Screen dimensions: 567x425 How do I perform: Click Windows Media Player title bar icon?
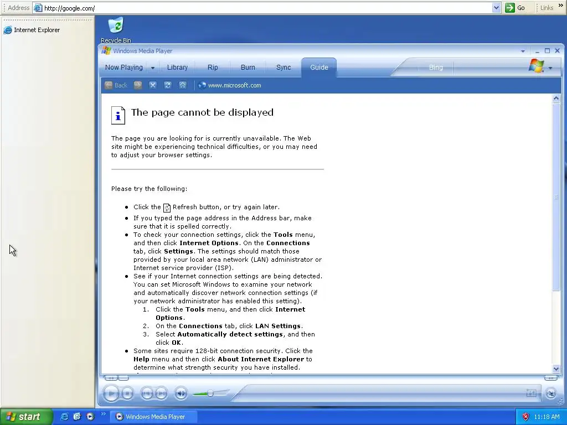tap(106, 50)
